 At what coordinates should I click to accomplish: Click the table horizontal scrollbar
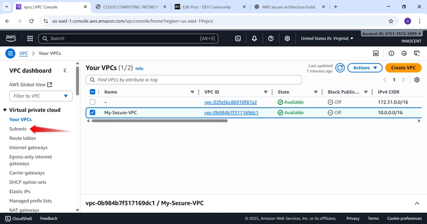point(160,121)
